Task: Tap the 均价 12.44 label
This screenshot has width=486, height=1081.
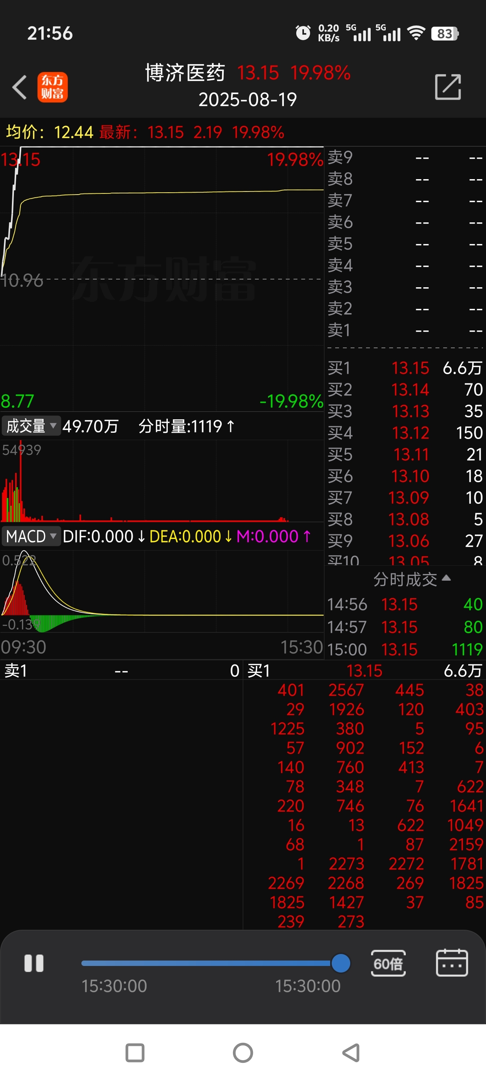Action: click(49, 132)
